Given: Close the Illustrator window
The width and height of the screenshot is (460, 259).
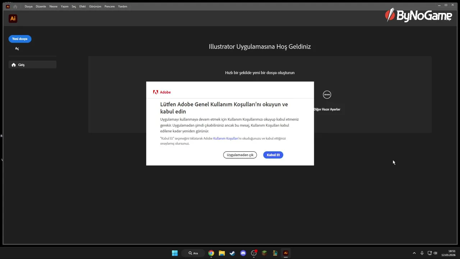Looking at the screenshot, I should [453, 5].
